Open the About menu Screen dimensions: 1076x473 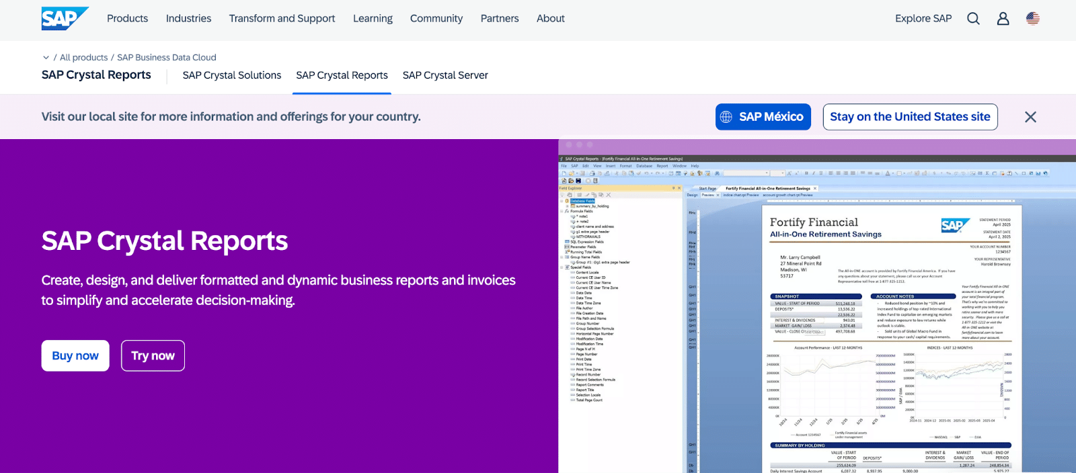[550, 19]
